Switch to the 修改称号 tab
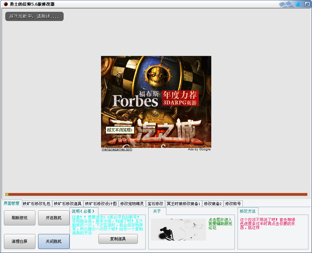This screenshot has width=312, height=253. (233, 204)
